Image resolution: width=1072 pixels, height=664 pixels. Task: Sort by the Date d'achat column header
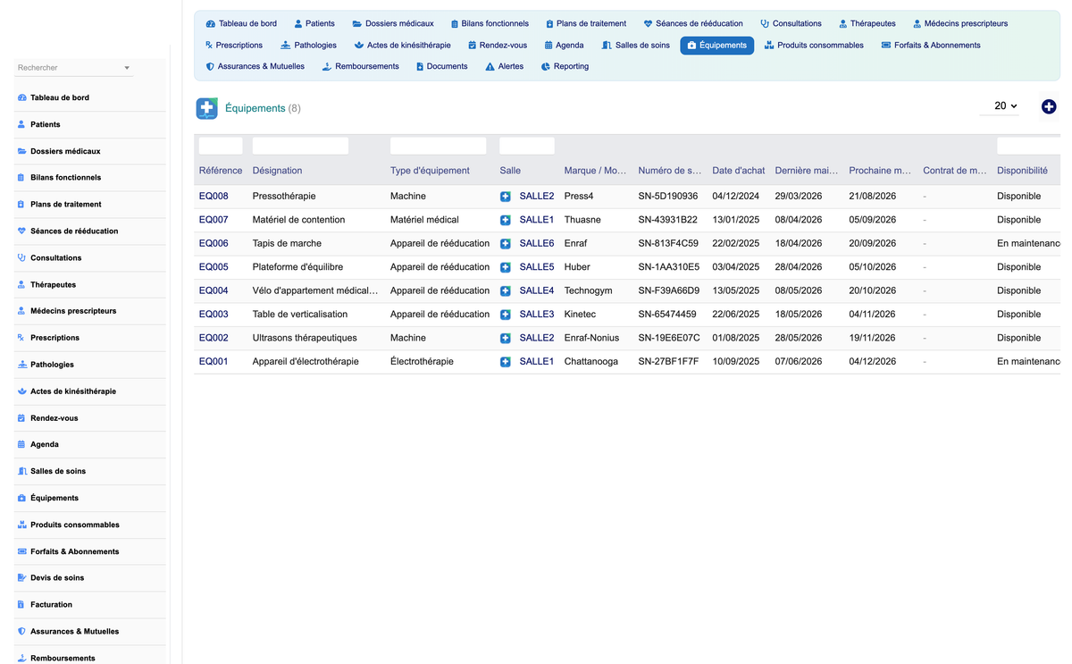[739, 171]
